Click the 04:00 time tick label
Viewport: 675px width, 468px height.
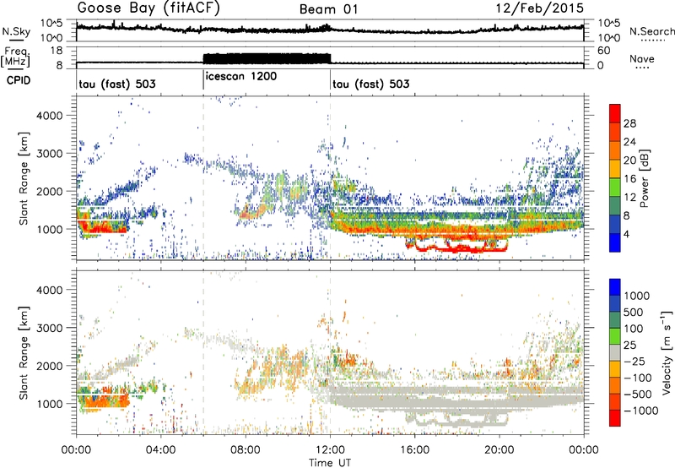pyautogui.click(x=160, y=450)
